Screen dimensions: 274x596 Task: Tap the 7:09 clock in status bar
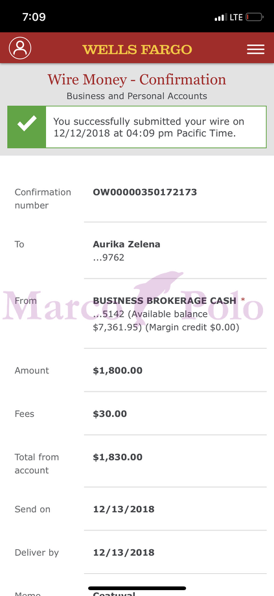click(34, 17)
